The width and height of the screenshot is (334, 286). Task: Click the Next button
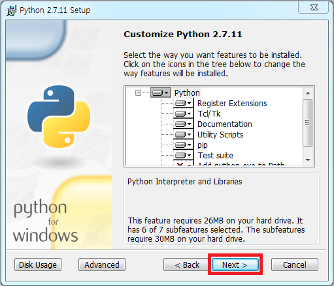pyautogui.click(x=235, y=265)
